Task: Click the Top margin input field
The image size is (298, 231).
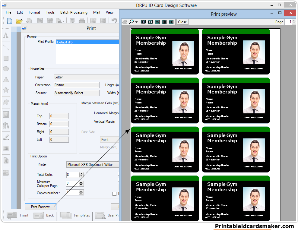Action: [x=59, y=116]
